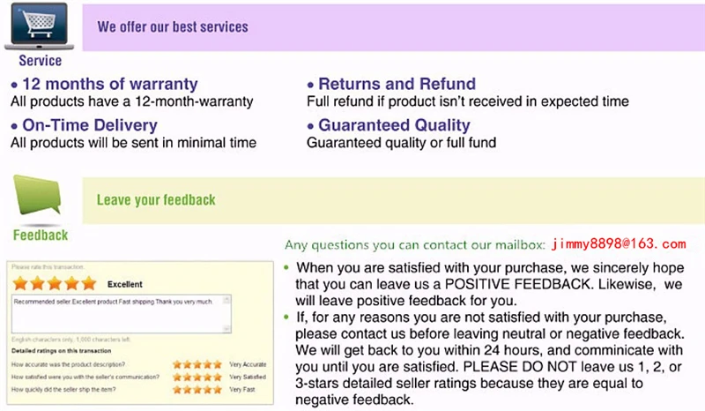Click the stars for product description accuracy
Screen dimensions: 705x411
click(197, 364)
